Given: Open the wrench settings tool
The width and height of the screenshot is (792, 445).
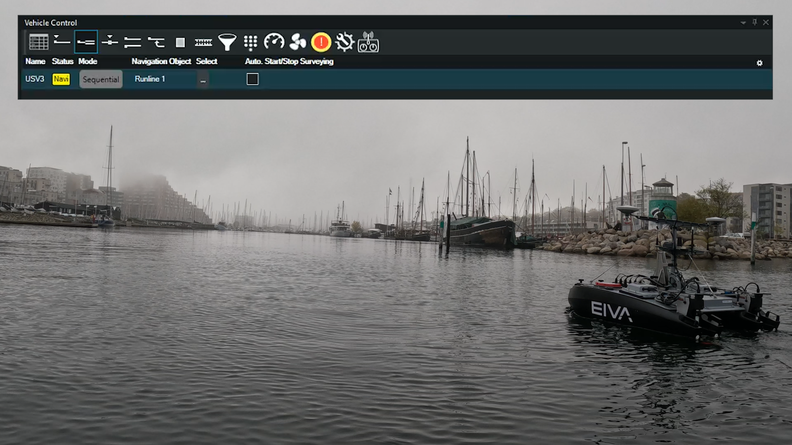Looking at the screenshot, I should [345, 42].
